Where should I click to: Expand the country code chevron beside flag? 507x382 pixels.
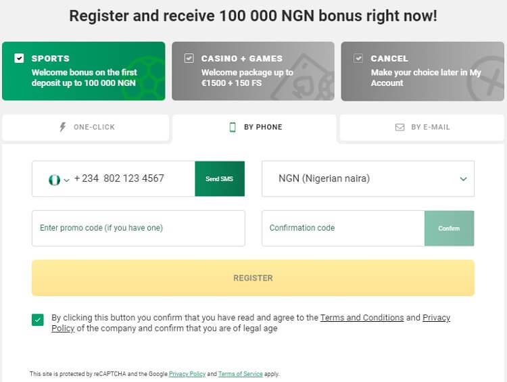click(67, 180)
